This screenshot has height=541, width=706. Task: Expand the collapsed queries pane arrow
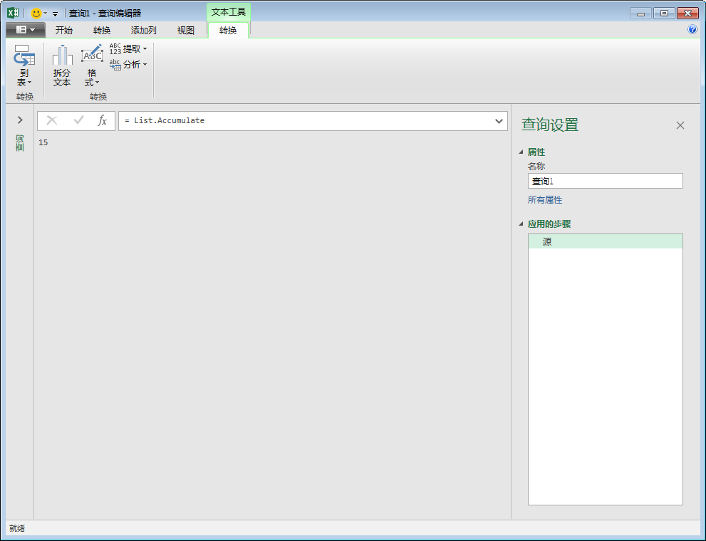coord(20,120)
